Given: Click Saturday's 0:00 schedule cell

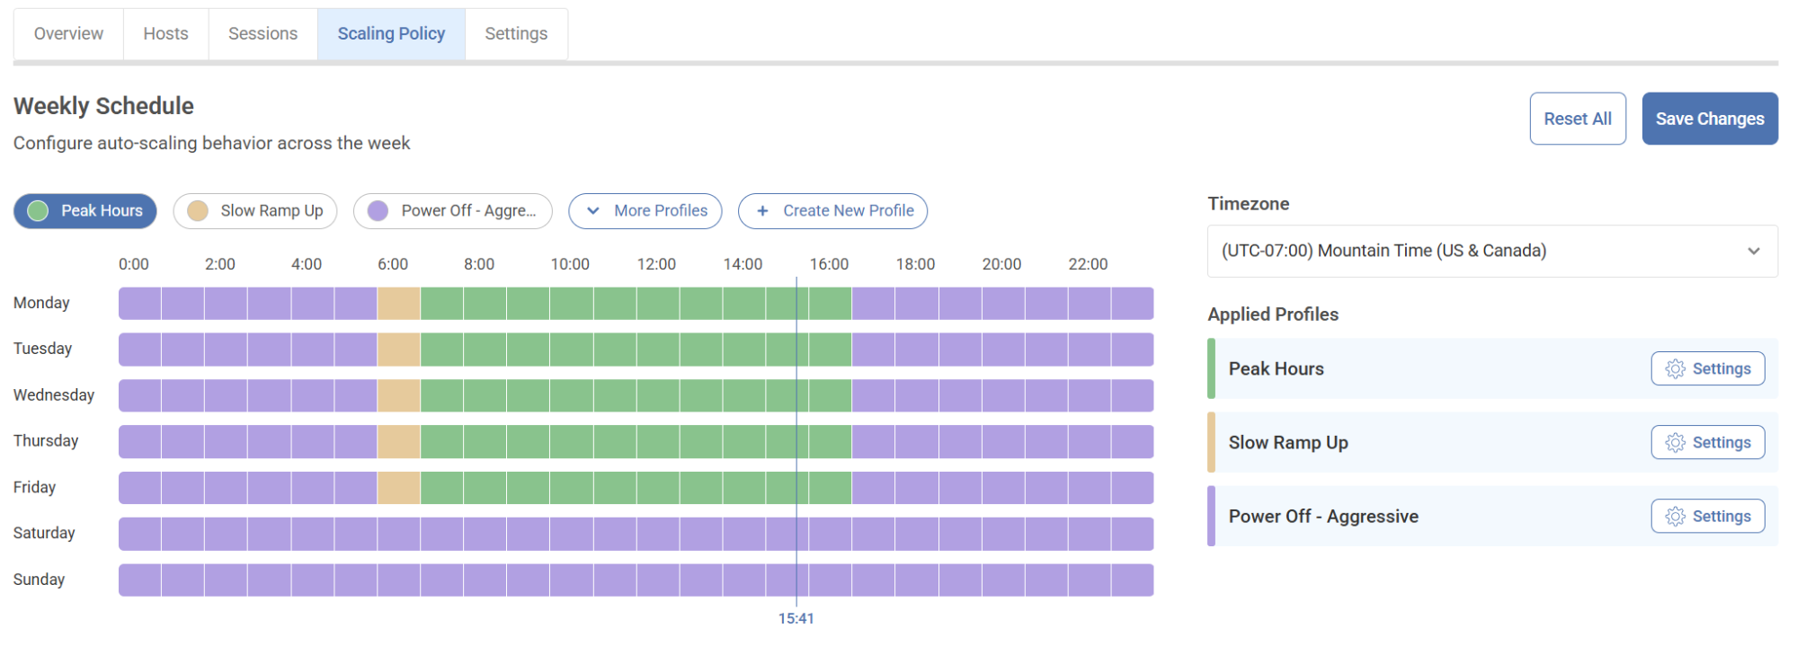Looking at the screenshot, I should [140, 534].
